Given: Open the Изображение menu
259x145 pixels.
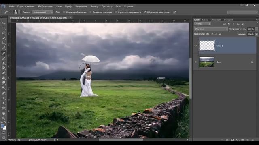Looking at the screenshot, I should pyautogui.click(x=45, y=6).
